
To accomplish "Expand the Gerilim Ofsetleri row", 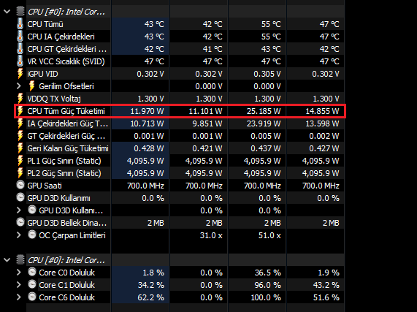I will coord(18,86).
